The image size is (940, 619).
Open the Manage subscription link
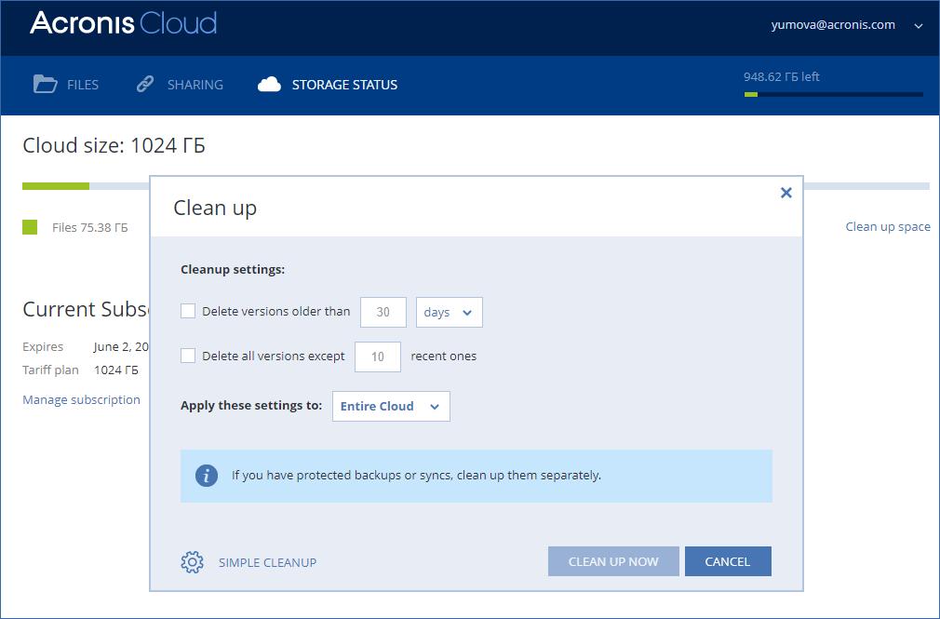click(x=81, y=399)
